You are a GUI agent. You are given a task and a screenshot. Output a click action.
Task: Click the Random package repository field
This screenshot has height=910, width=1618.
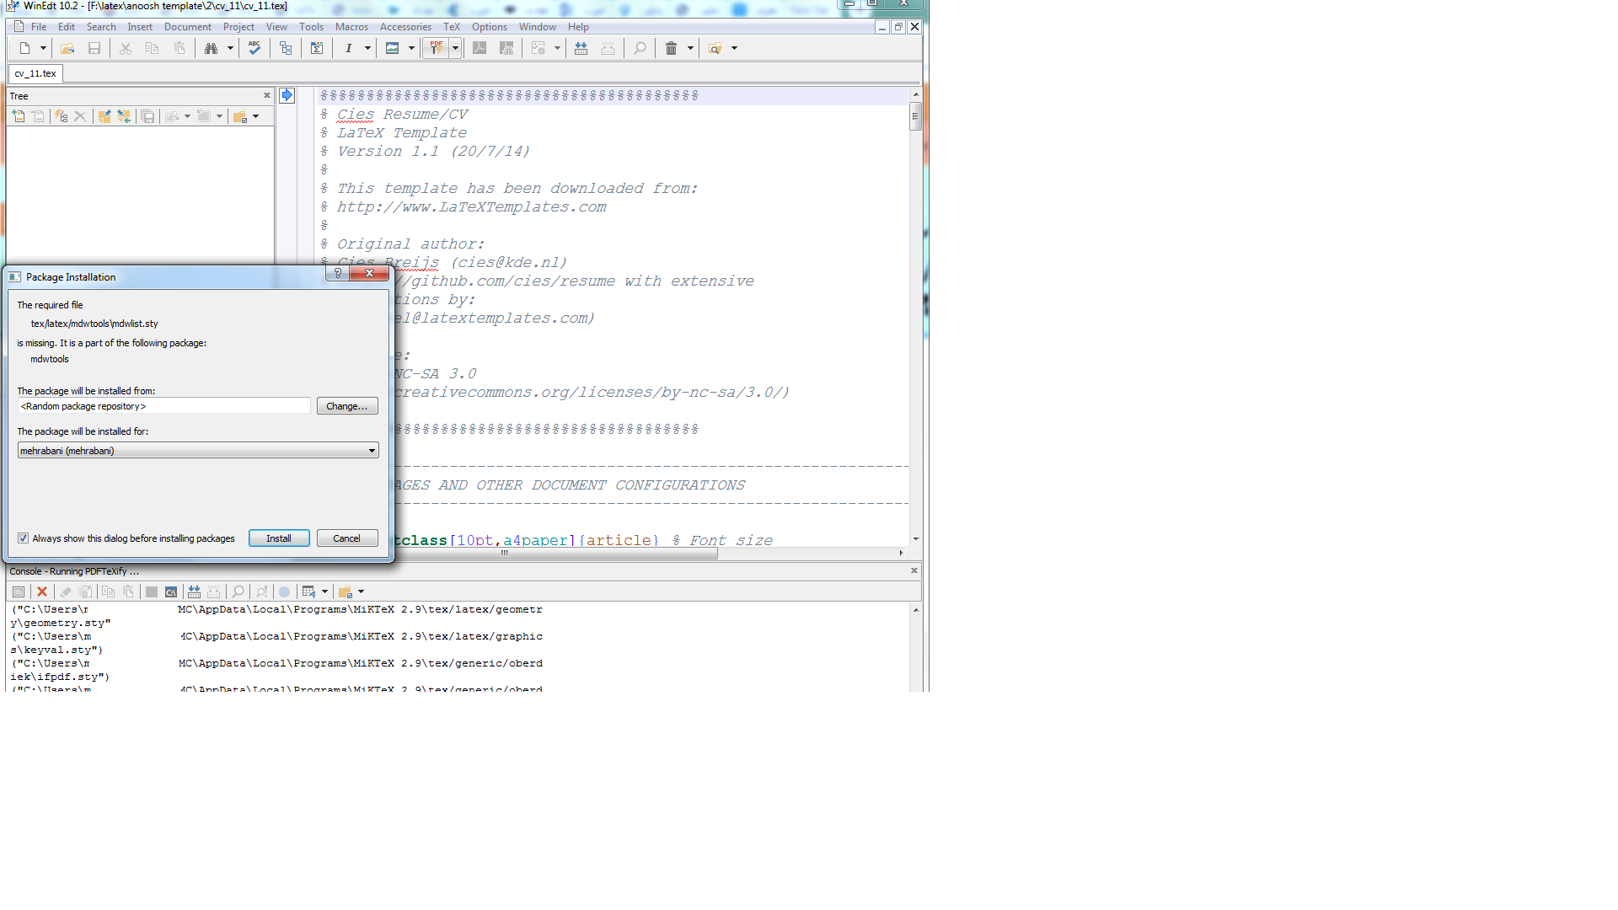(164, 406)
